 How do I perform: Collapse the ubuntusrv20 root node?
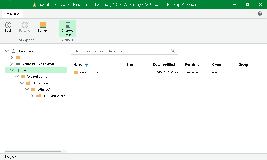point(7,51)
